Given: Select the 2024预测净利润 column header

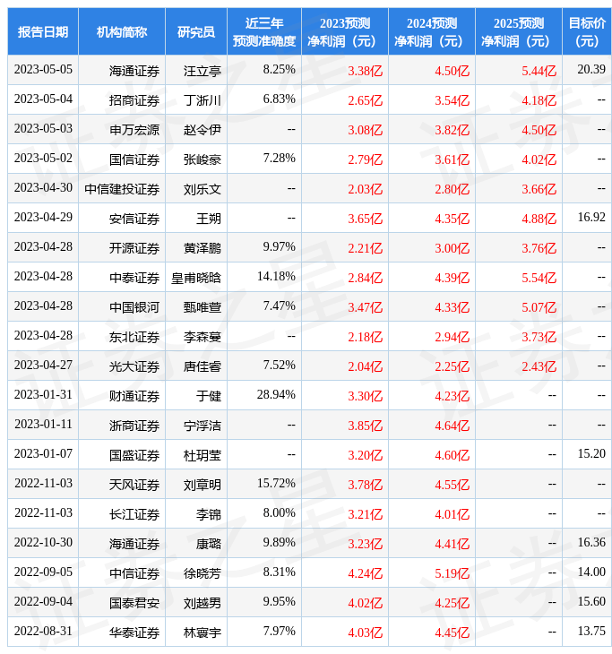Looking at the screenshot, I should coord(431,31).
